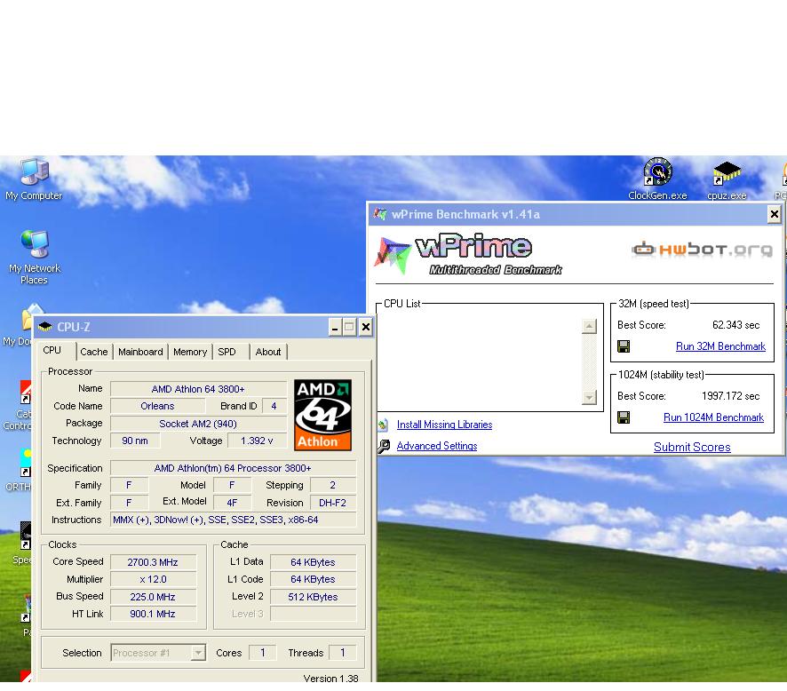Click the Advanced Settings wrench icon
787x691 pixels.
384,446
